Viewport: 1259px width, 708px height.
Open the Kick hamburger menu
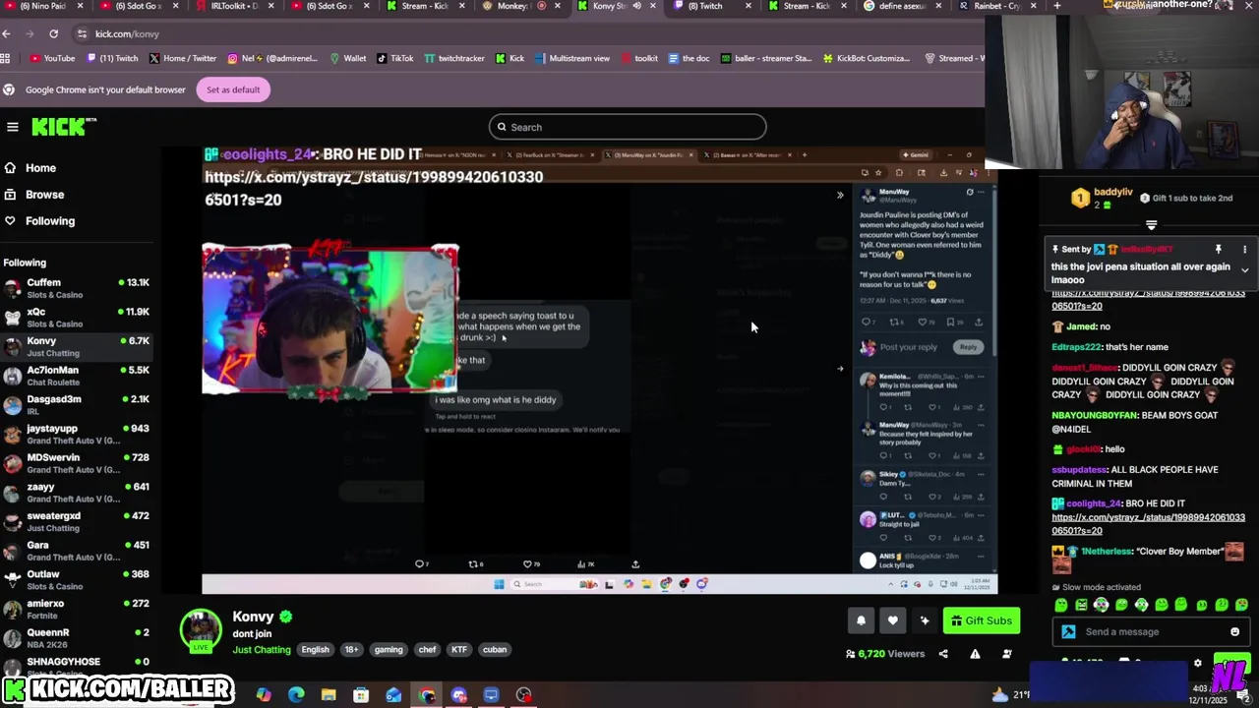[13, 127]
